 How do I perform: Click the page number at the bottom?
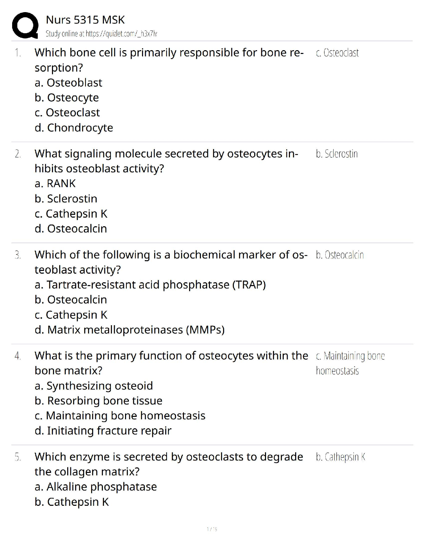212,529
